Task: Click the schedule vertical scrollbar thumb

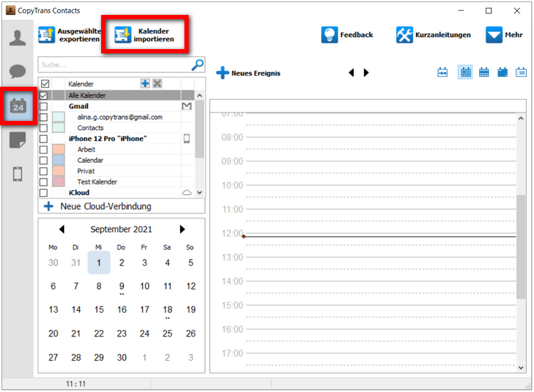Action: pos(520,247)
